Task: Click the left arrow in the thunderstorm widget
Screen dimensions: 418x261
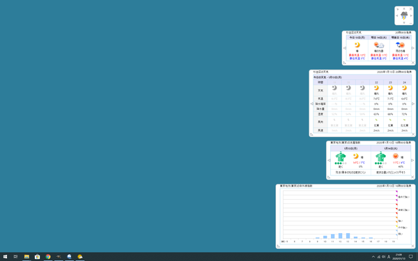Action: click(397, 16)
